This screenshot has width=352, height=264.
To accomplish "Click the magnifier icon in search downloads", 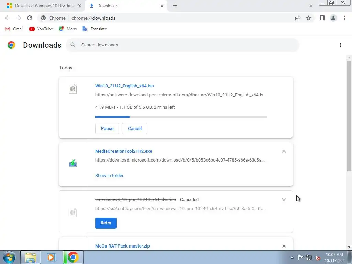I will click(73, 45).
